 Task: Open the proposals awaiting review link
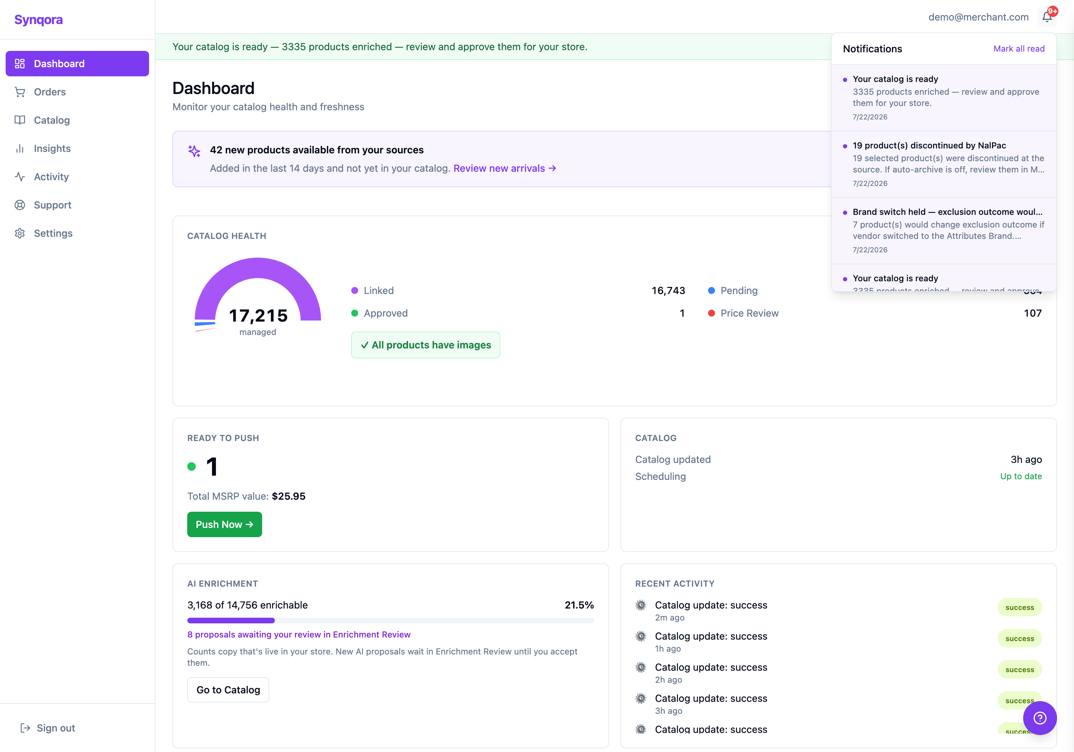[x=299, y=635]
